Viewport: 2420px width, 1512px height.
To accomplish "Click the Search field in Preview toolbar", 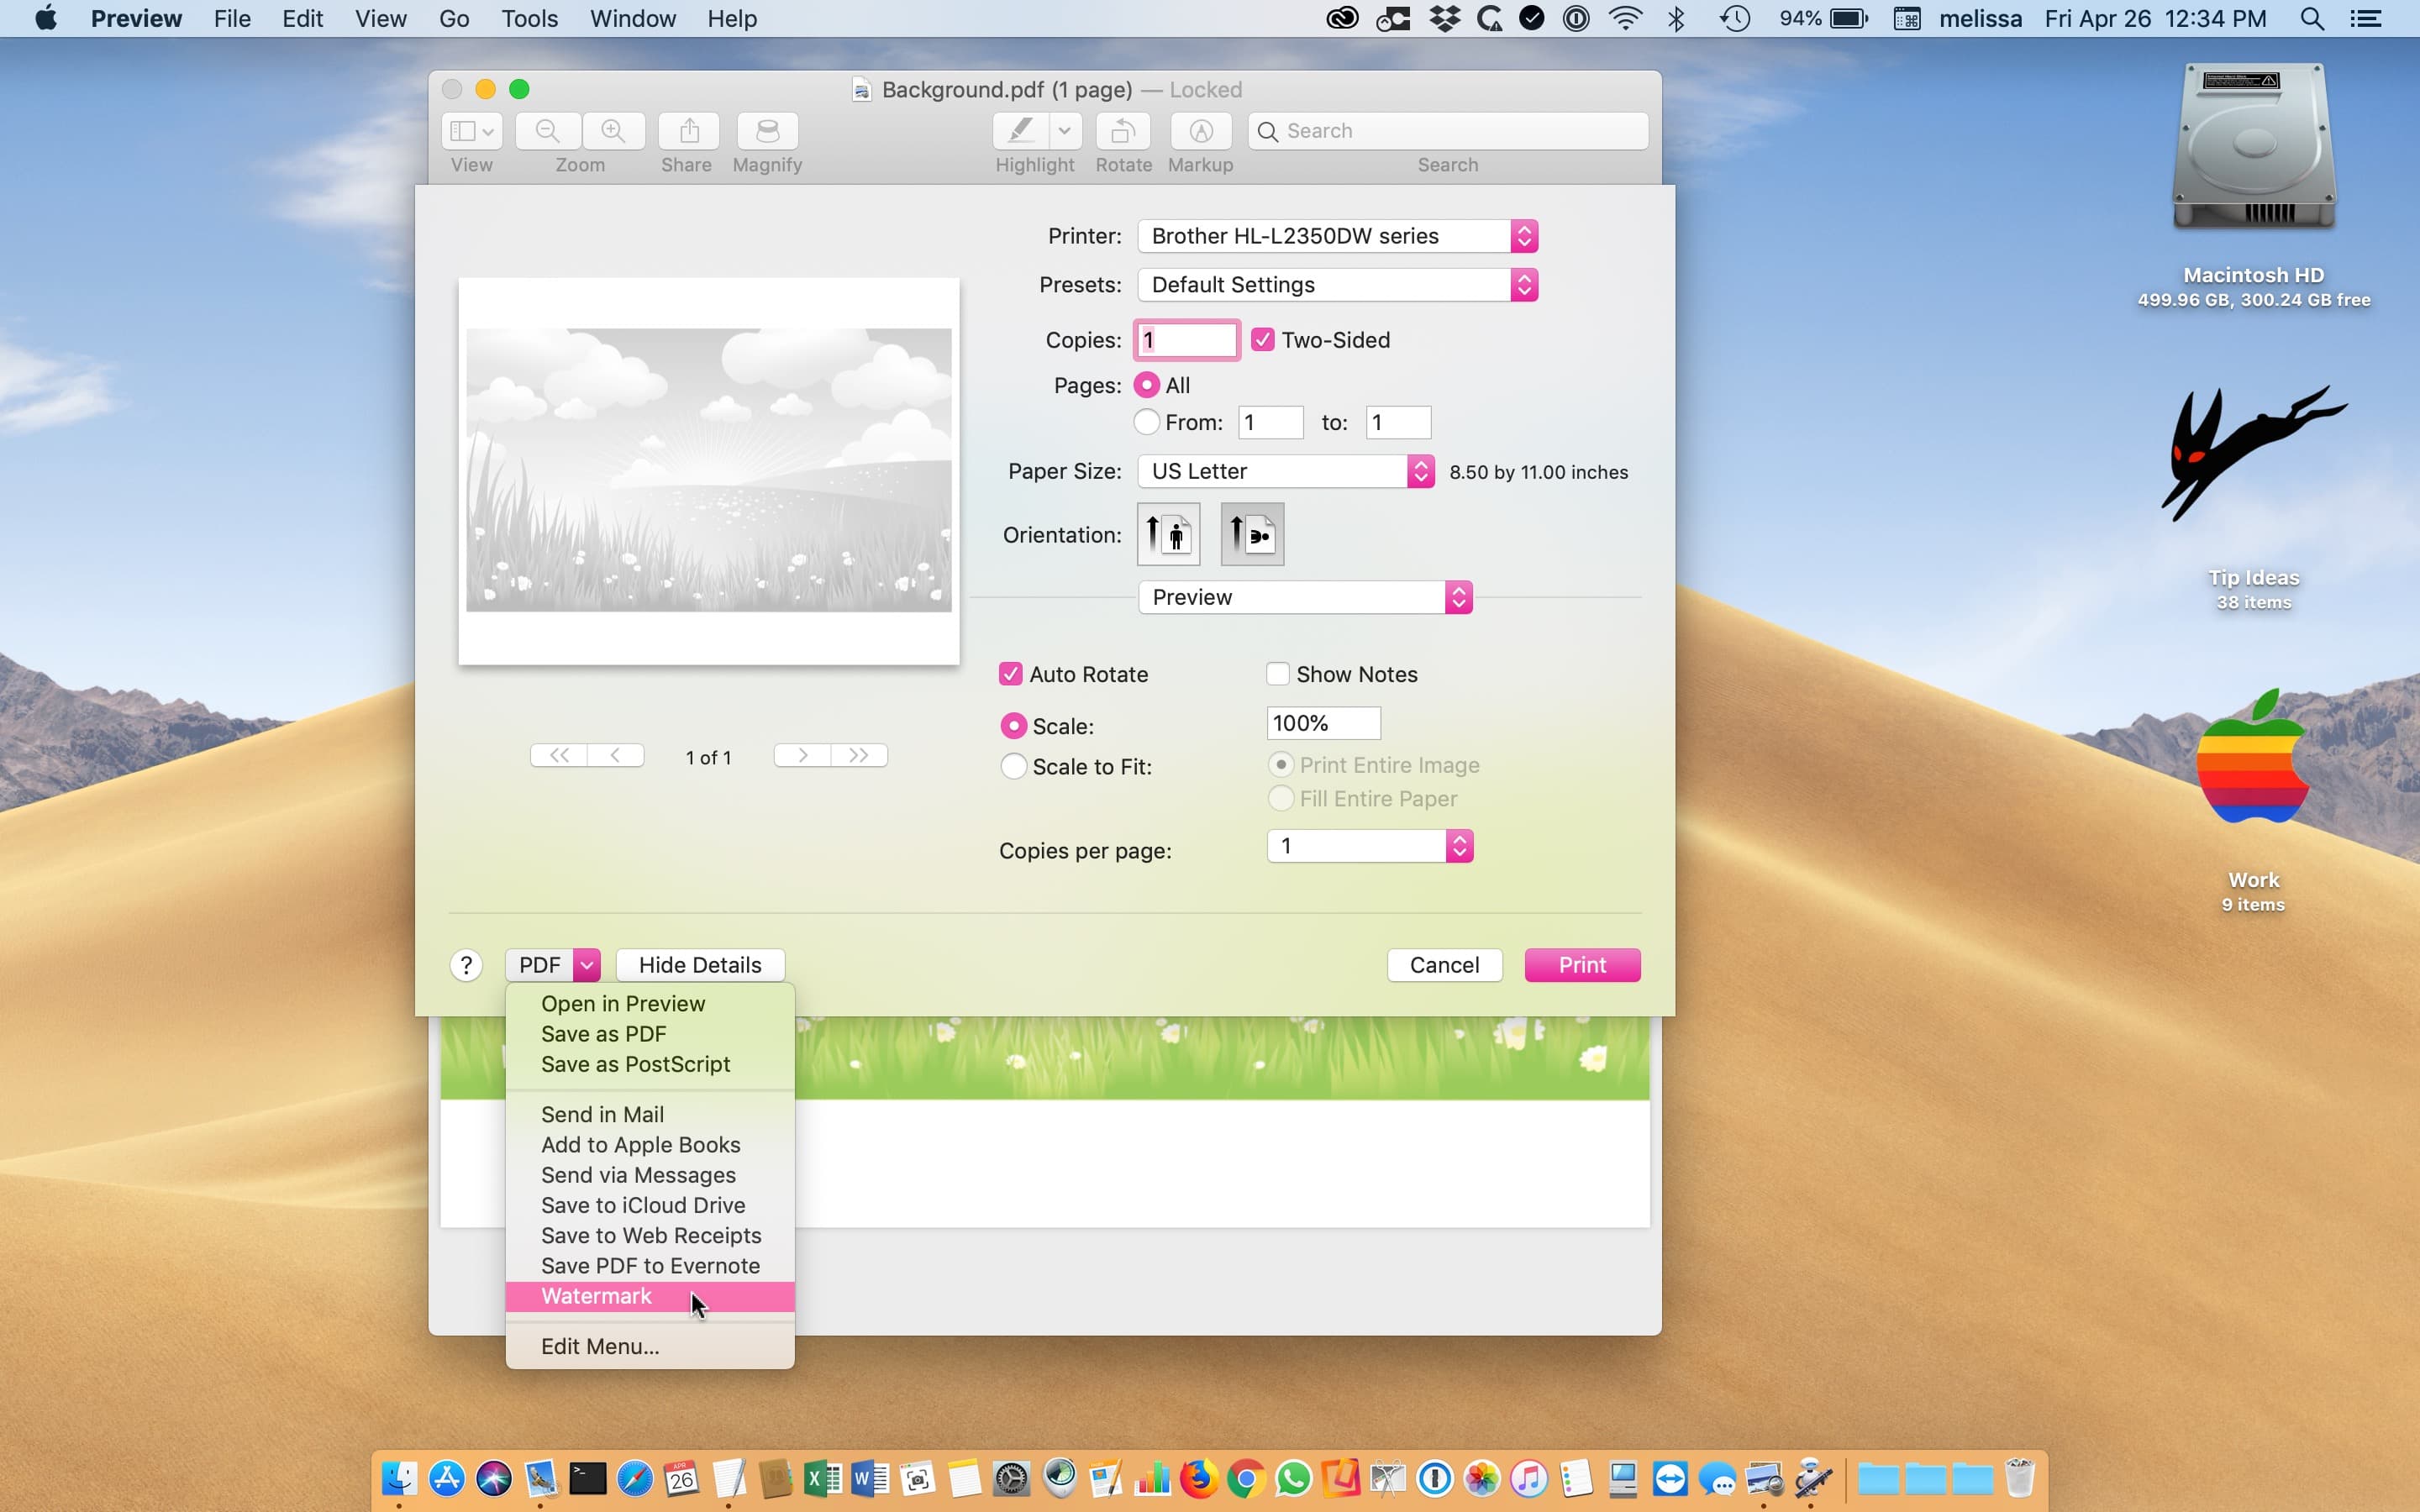I will [x=1448, y=131].
